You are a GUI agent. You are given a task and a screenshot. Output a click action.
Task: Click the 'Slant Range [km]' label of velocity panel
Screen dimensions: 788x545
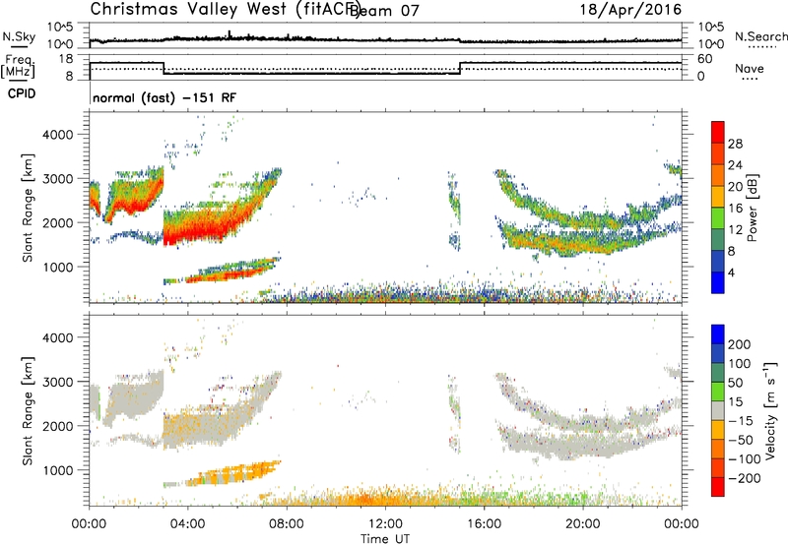tap(28, 411)
